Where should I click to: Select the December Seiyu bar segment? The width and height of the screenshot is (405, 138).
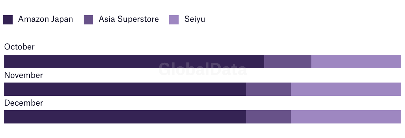tap(346, 117)
